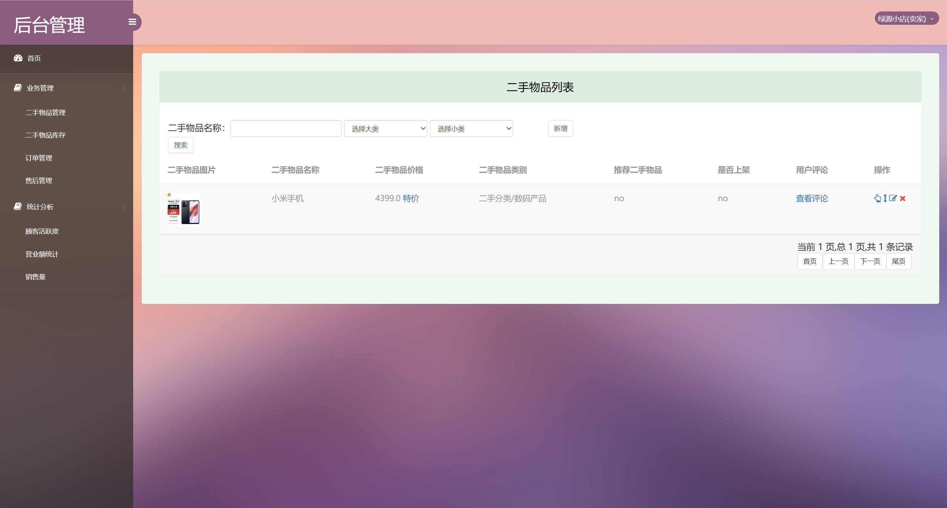This screenshot has height=508, width=947.
Task: Click the thumbs-up recommend icon for 小米手机
Action: click(878, 198)
